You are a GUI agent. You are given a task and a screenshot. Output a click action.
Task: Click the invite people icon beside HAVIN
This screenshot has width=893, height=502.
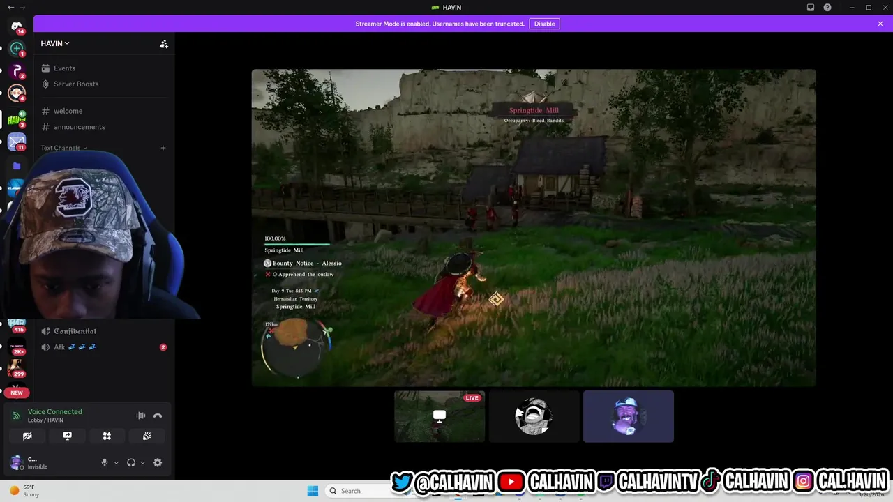click(163, 43)
